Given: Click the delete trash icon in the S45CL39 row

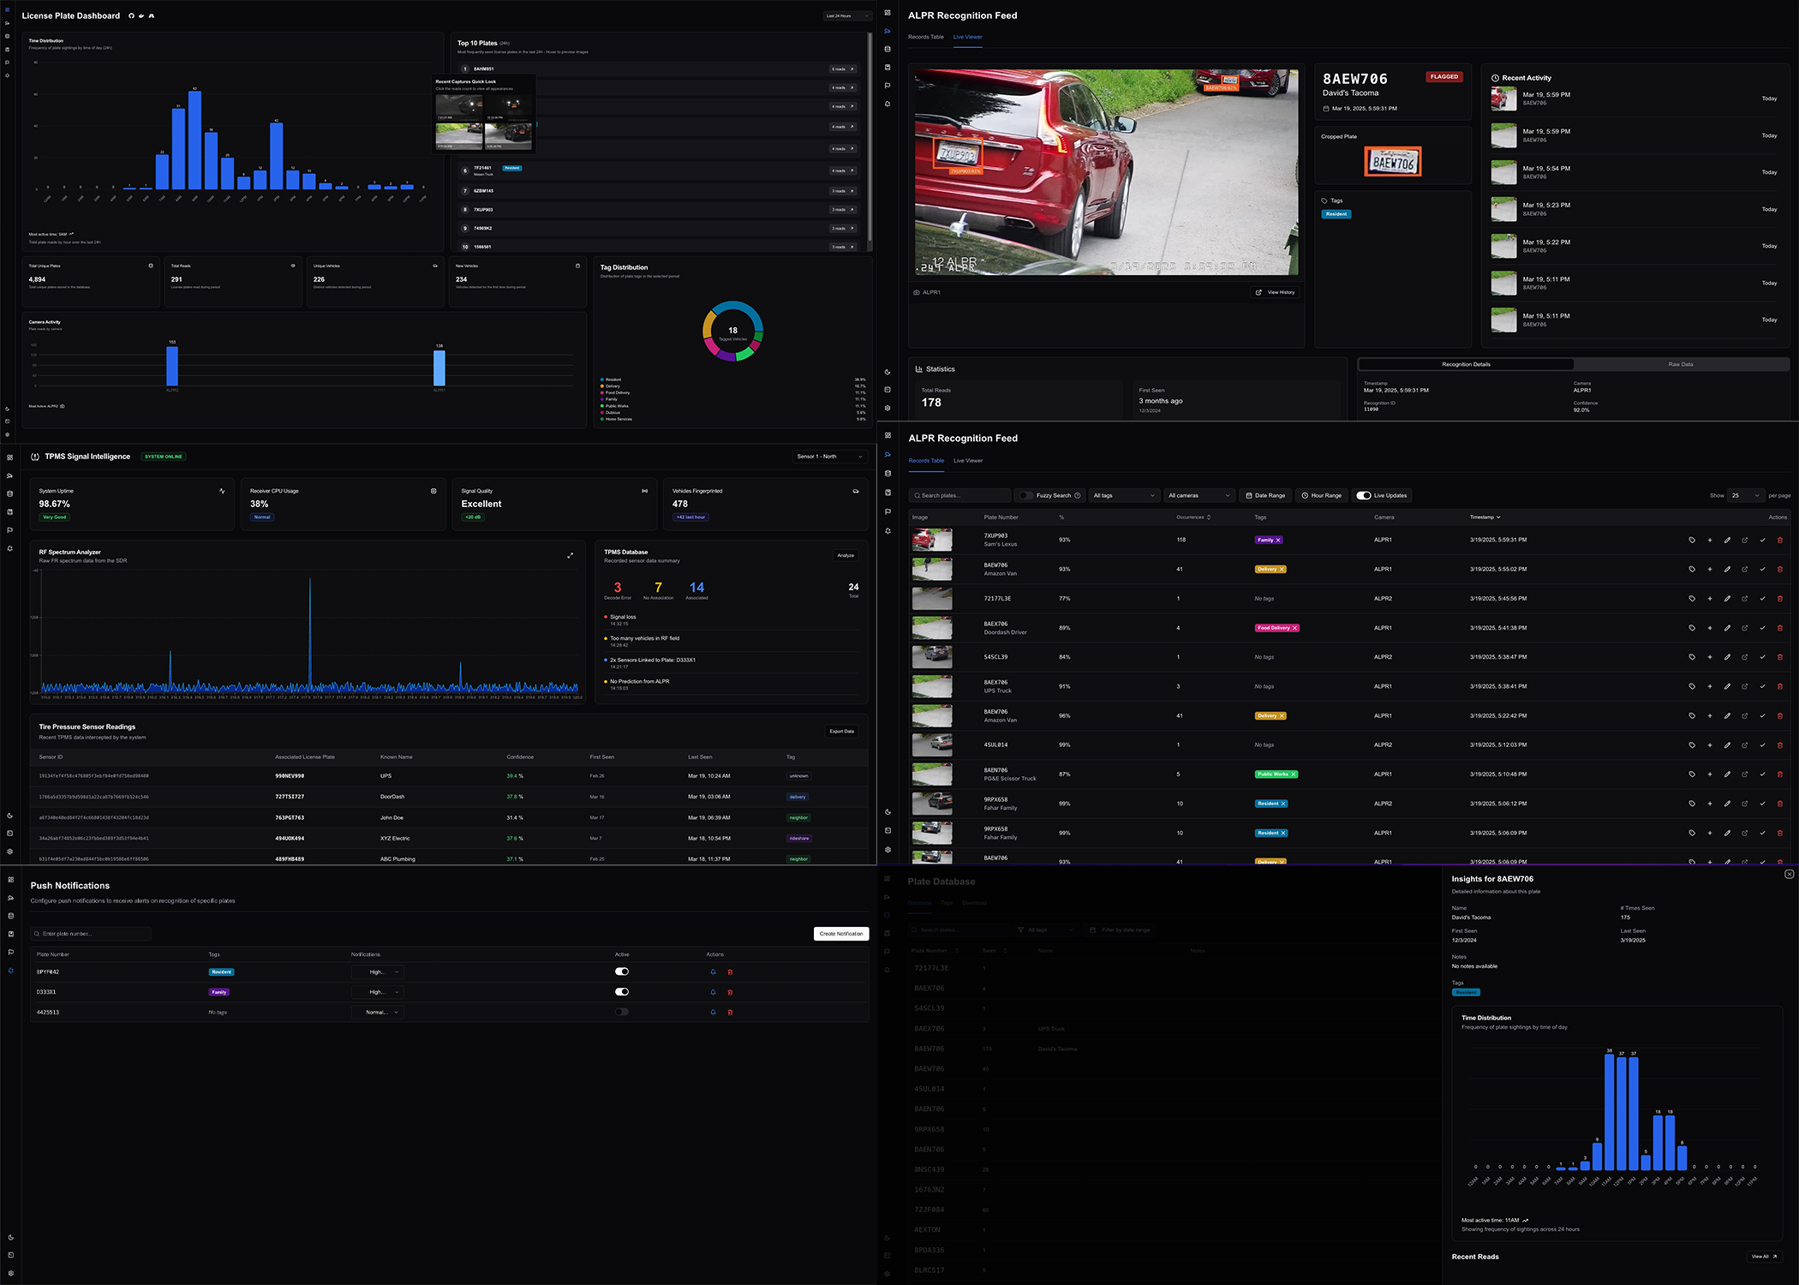Looking at the screenshot, I should click(x=1780, y=657).
